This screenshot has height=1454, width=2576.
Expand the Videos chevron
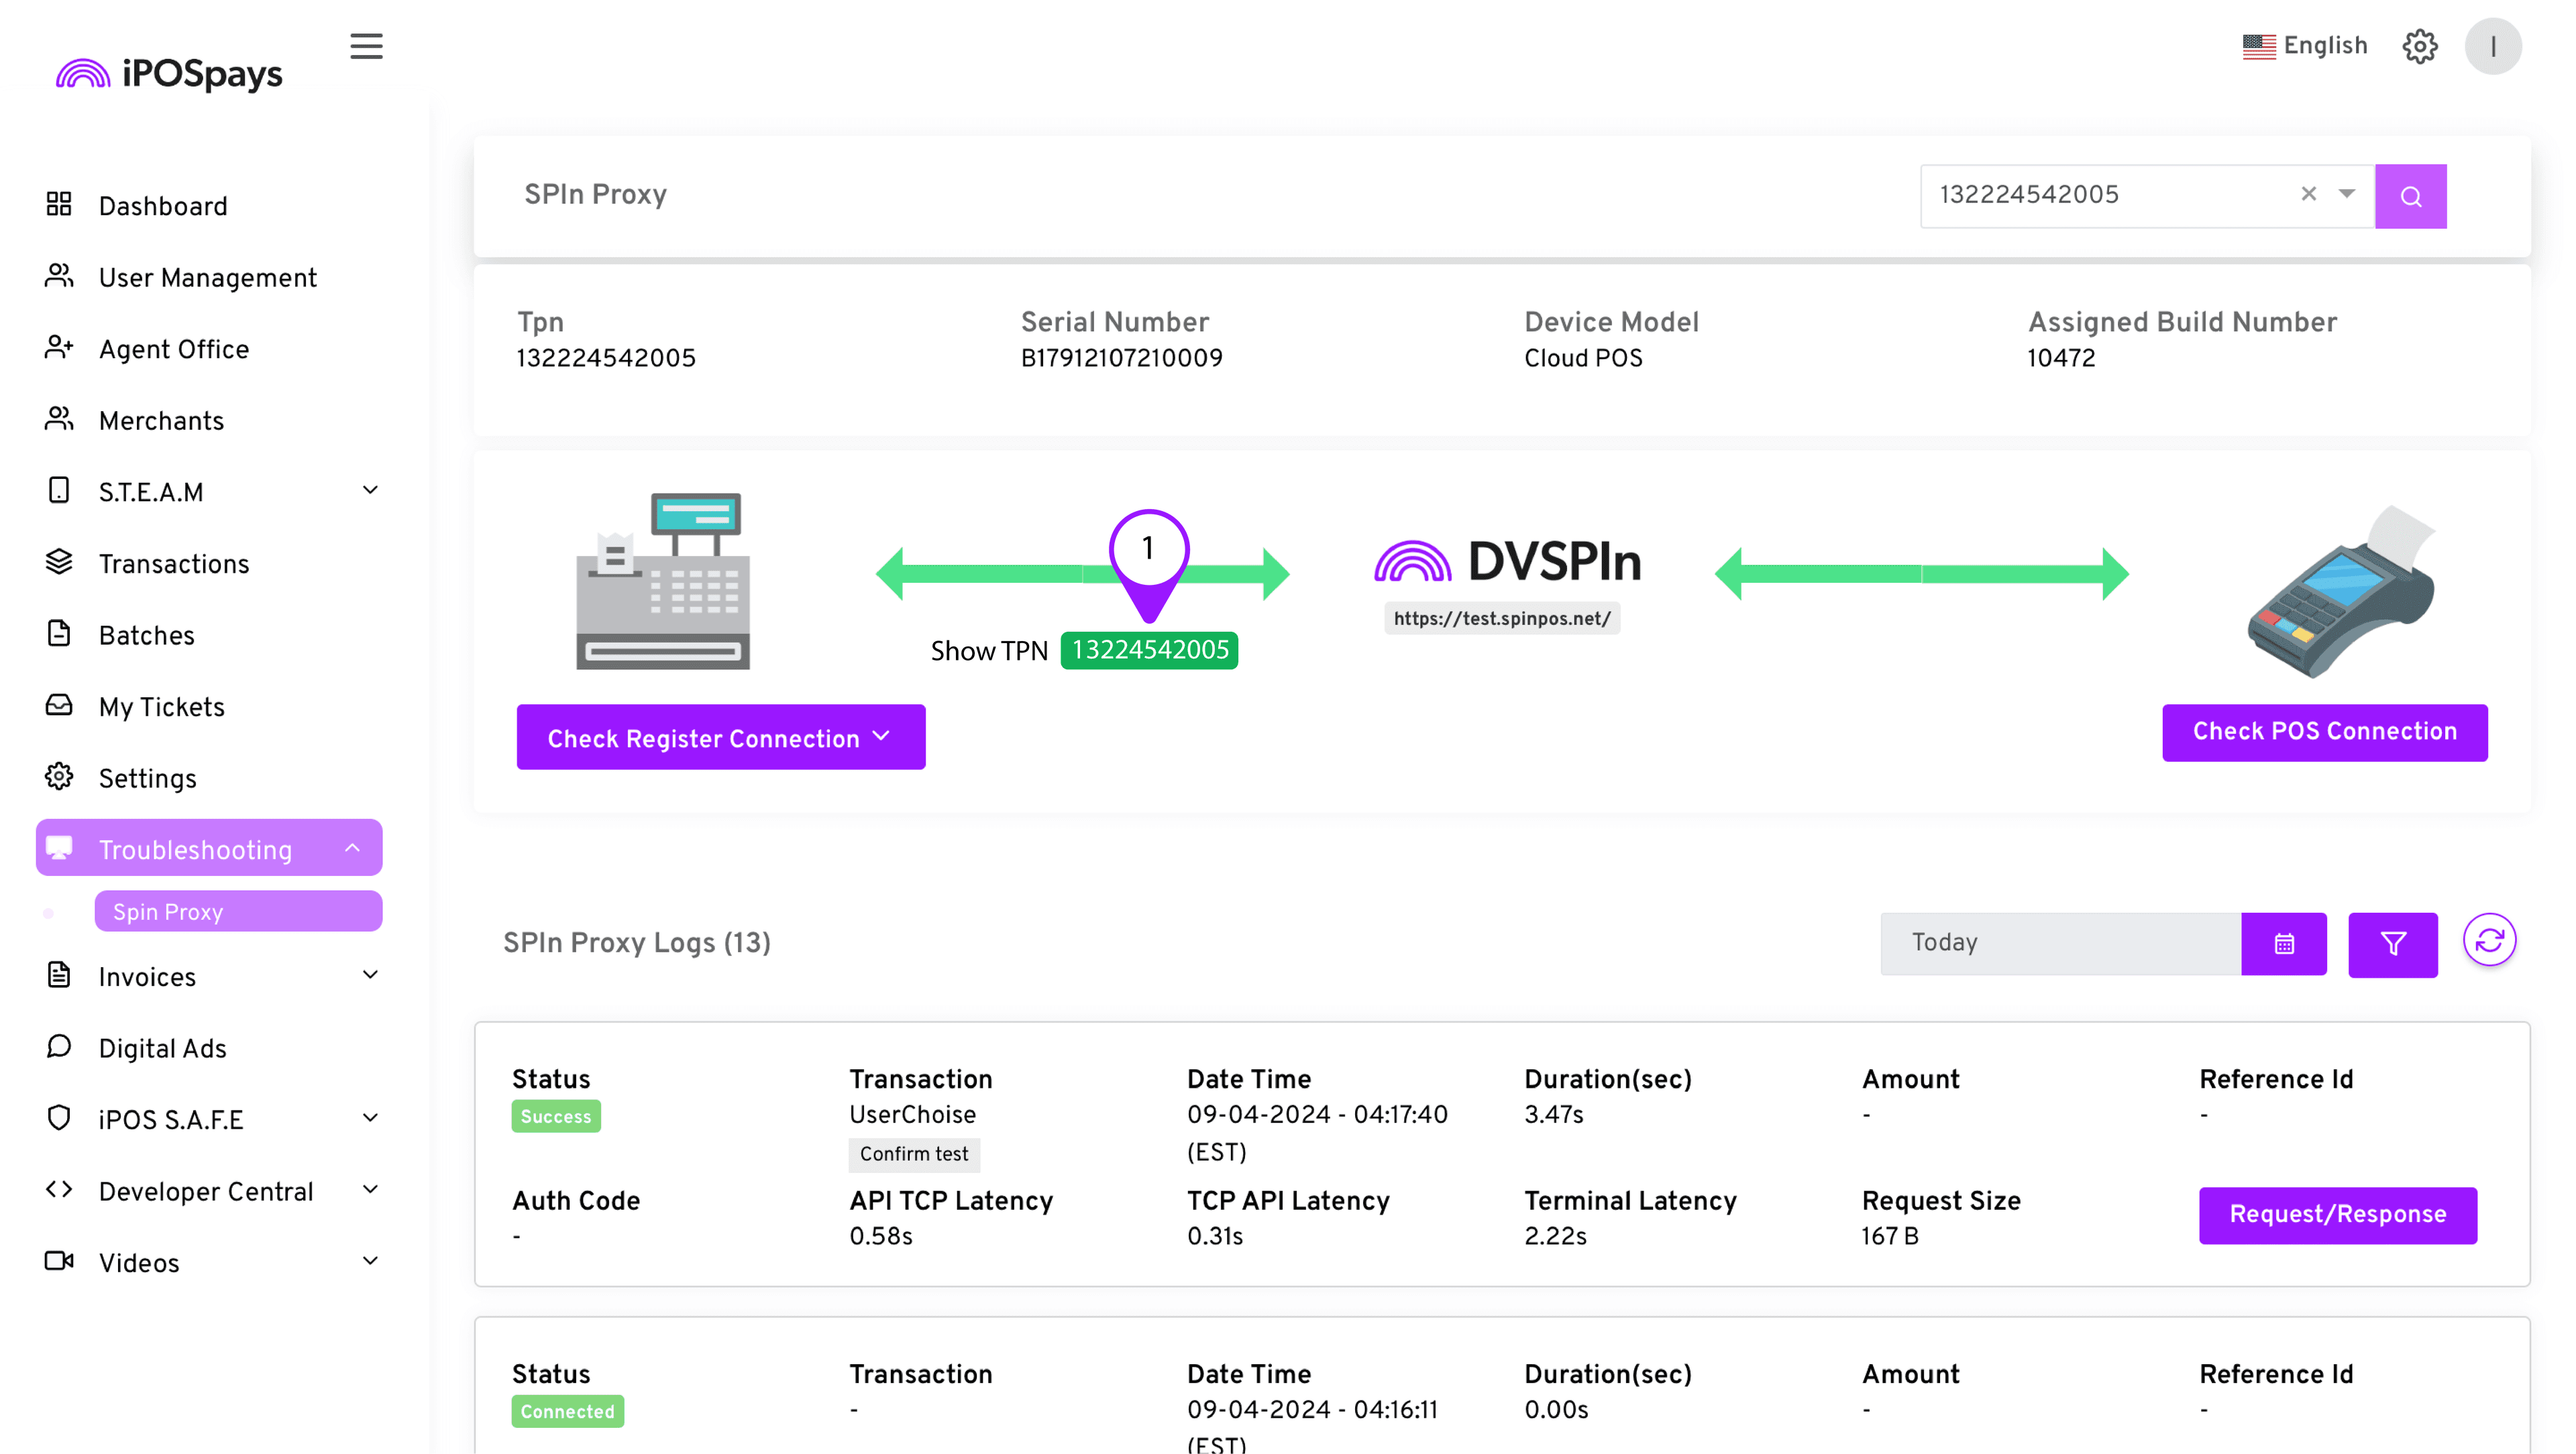click(370, 1262)
